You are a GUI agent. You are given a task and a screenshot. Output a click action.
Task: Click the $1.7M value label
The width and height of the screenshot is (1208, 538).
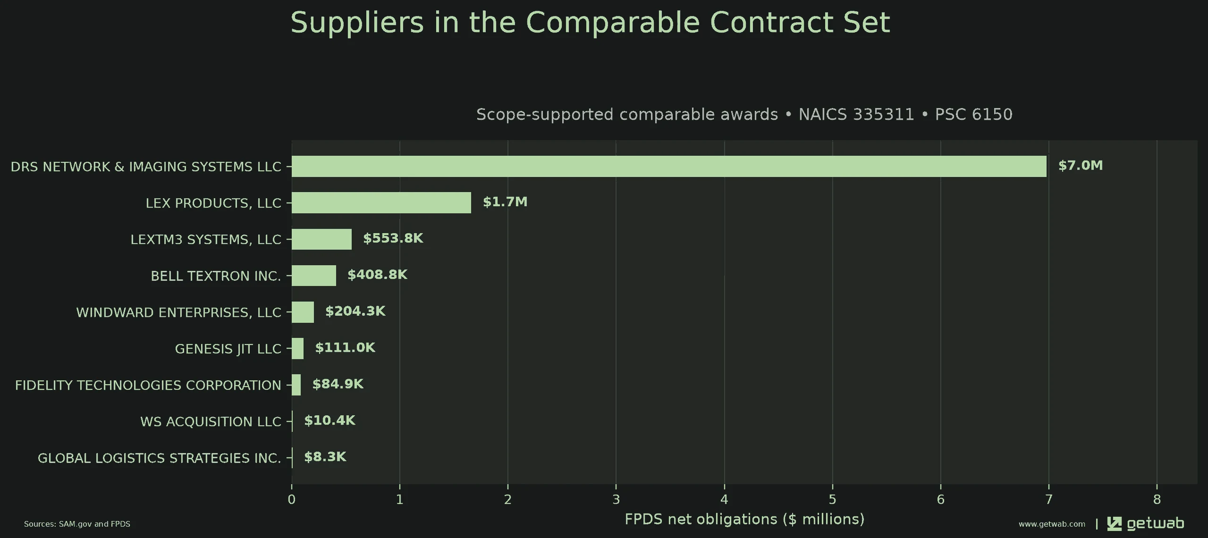pos(505,202)
